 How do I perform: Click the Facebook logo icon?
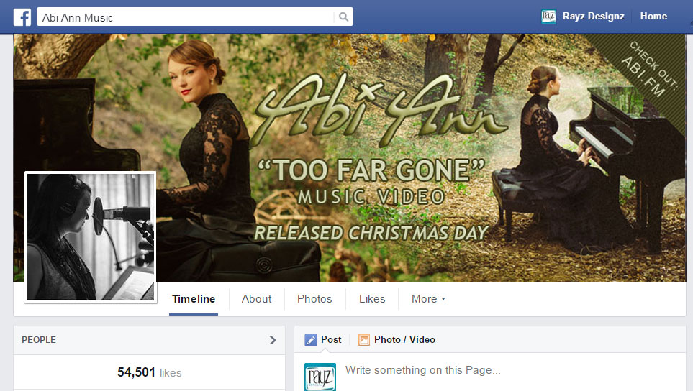22,17
